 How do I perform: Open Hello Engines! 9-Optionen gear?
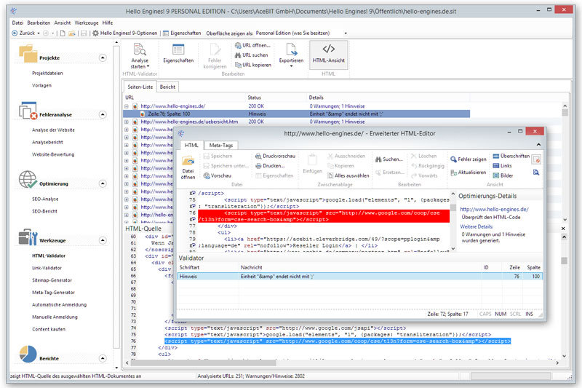click(x=124, y=33)
